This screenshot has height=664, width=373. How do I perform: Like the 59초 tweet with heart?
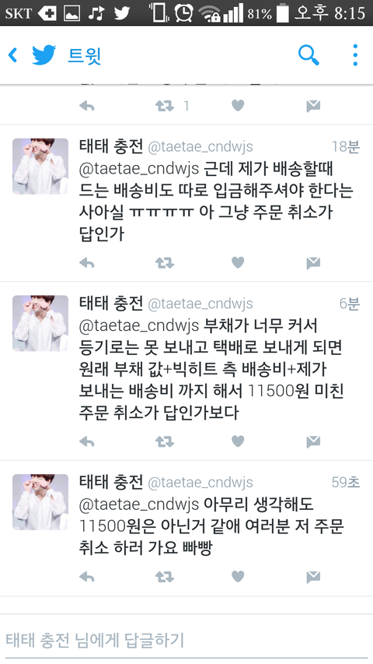[238, 576]
